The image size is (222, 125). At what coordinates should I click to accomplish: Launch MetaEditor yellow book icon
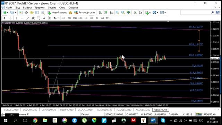tap(70, 12)
